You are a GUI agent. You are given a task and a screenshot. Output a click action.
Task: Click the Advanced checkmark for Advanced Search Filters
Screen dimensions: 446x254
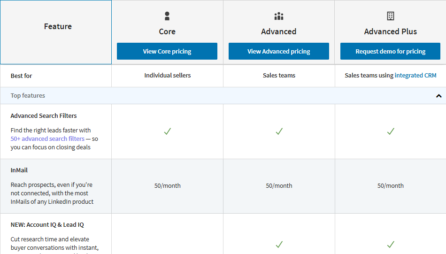click(279, 131)
